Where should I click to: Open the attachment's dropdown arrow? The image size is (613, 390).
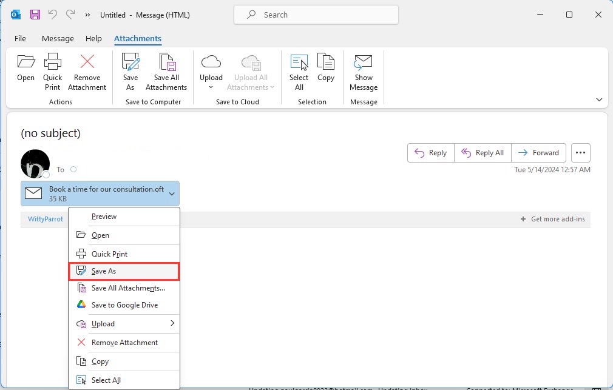[x=172, y=194]
